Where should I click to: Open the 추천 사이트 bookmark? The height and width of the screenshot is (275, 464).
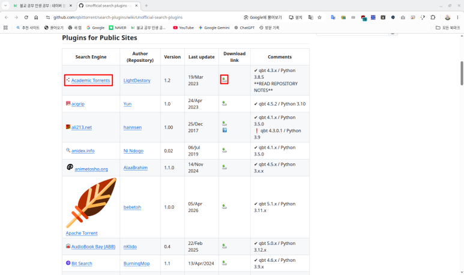(28, 28)
